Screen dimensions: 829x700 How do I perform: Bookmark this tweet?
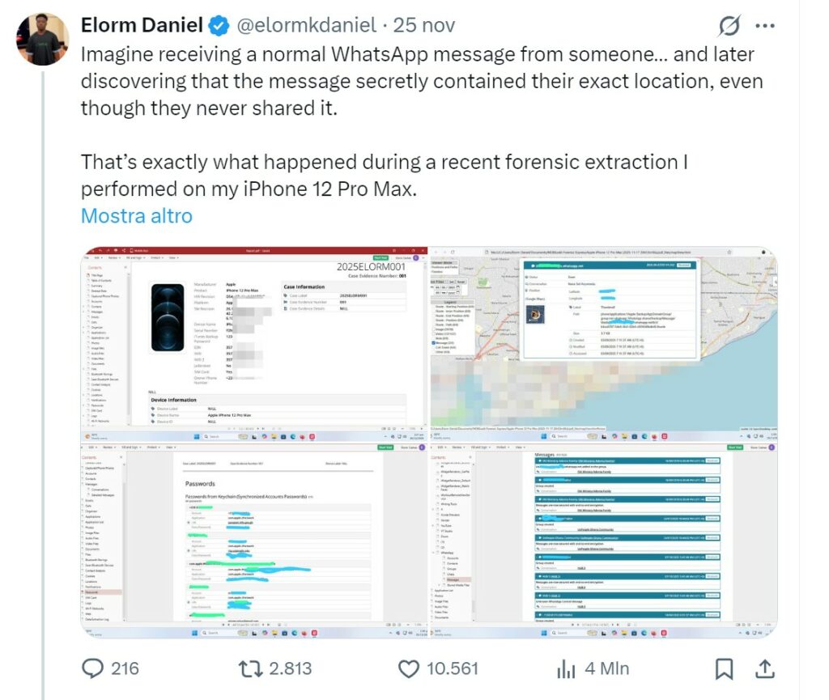coord(725,668)
